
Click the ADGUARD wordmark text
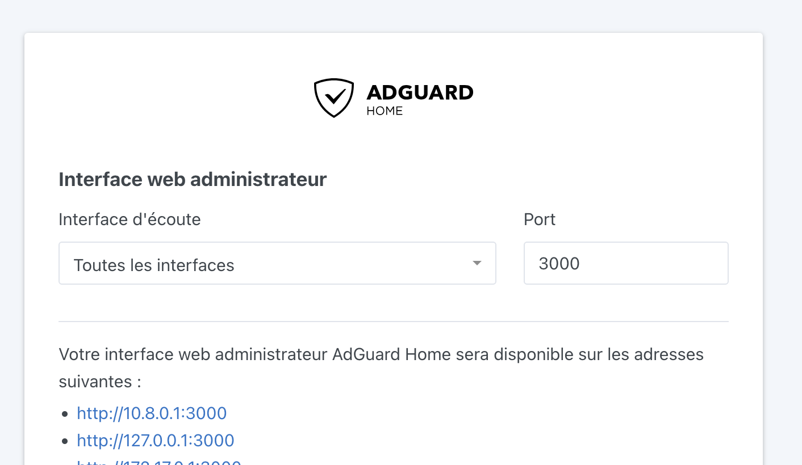click(x=420, y=92)
